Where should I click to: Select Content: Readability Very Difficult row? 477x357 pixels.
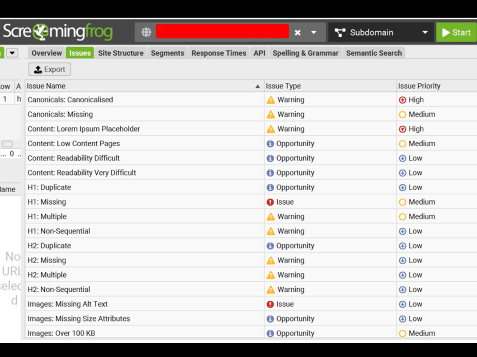251,172
